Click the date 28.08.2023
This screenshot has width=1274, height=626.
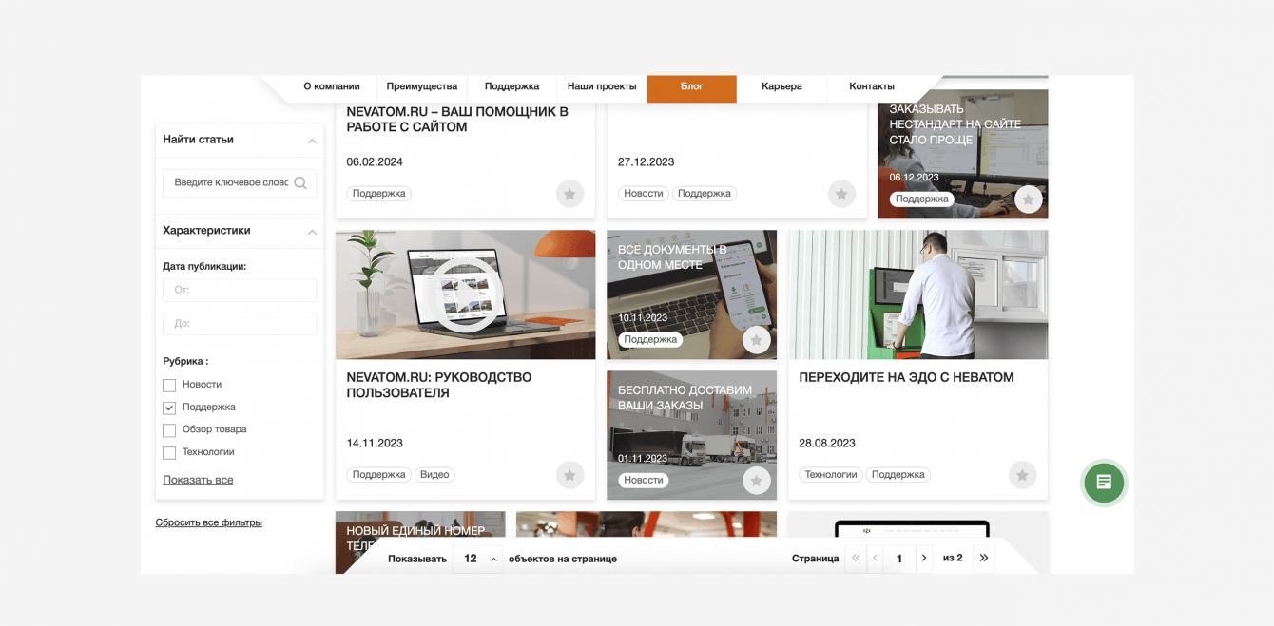click(x=827, y=444)
